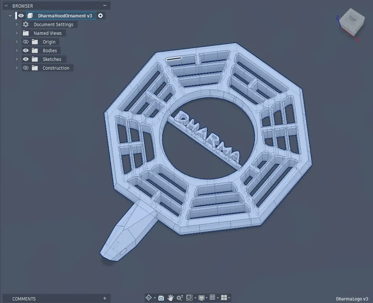Click the Document Settings gear icon
373x303 pixels.
(26, 24)
